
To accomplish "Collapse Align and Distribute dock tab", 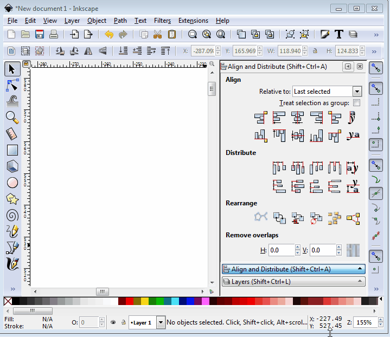I will 293,269.
